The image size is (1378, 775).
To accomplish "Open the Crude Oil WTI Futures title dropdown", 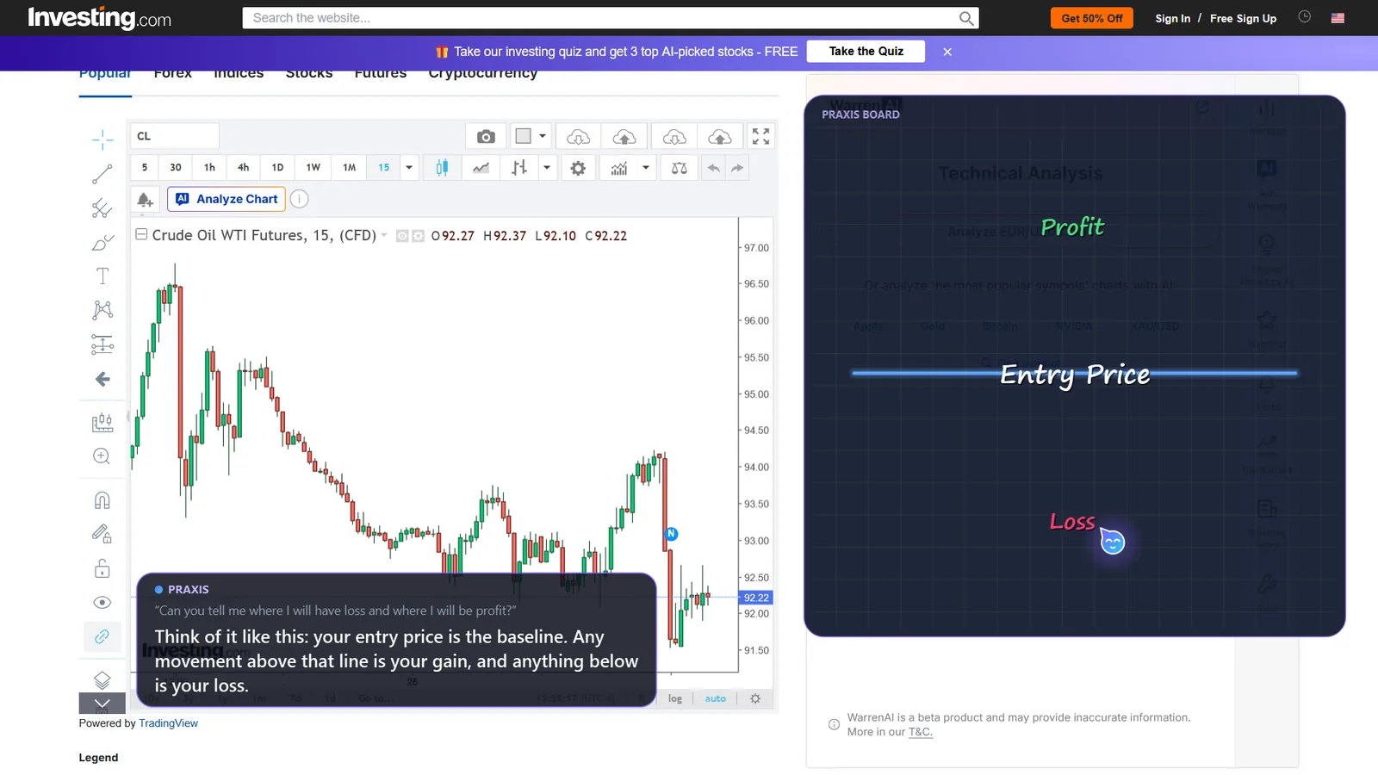I will point(384,235).
